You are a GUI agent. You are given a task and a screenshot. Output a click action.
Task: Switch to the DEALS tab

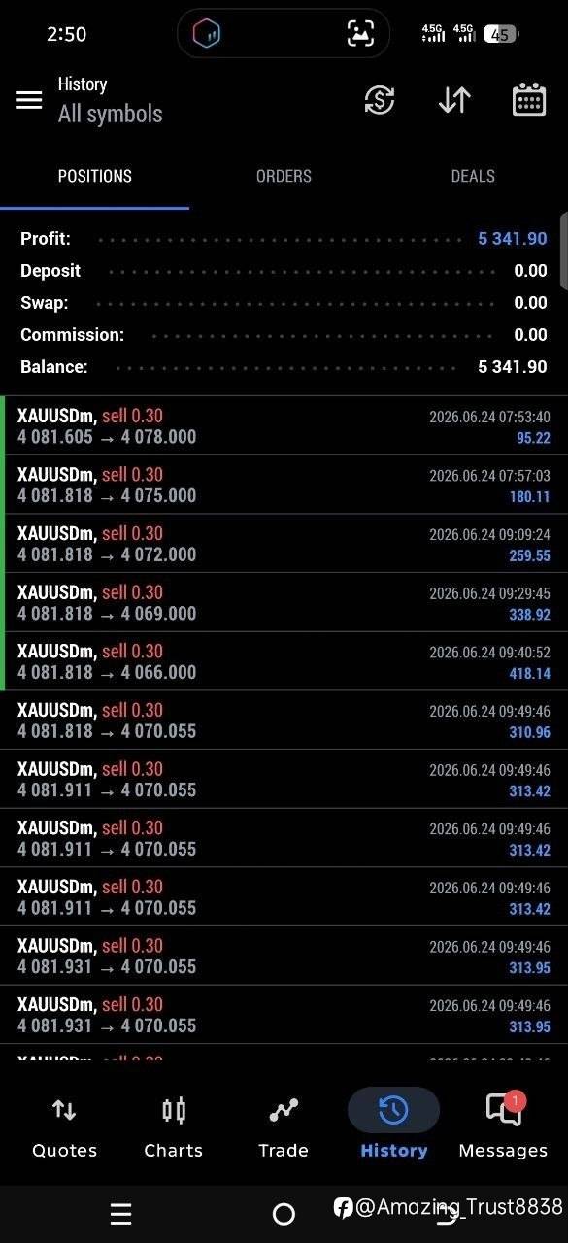(473, 176)
